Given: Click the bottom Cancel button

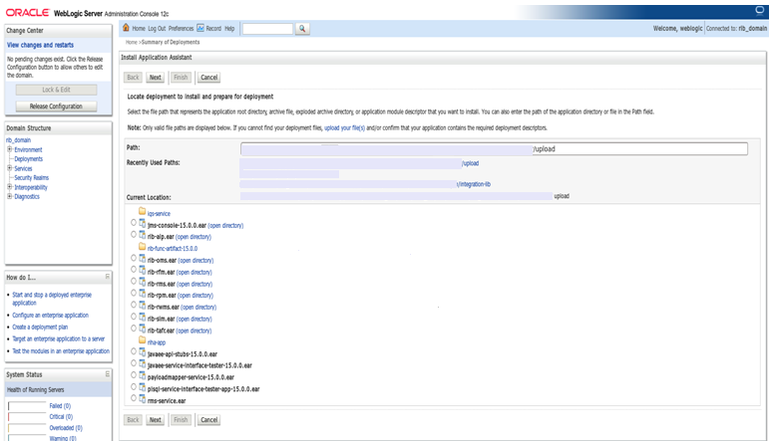Looking at the screenshot, I should [x=208, y=420].
